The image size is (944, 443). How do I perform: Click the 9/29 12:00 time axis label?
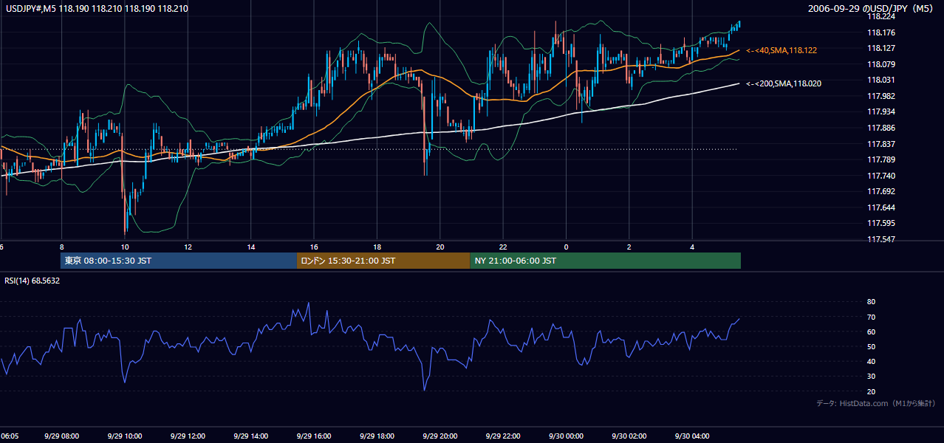pos(188,436)
